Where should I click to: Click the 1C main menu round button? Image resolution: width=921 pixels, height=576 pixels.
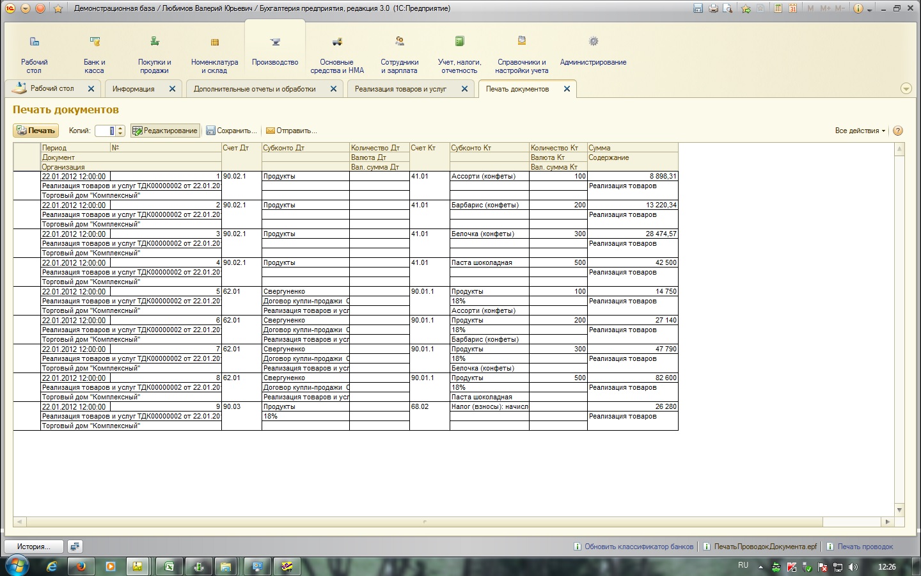(x=10, y=8)
